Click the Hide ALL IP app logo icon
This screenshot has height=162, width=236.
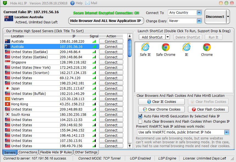4,3
